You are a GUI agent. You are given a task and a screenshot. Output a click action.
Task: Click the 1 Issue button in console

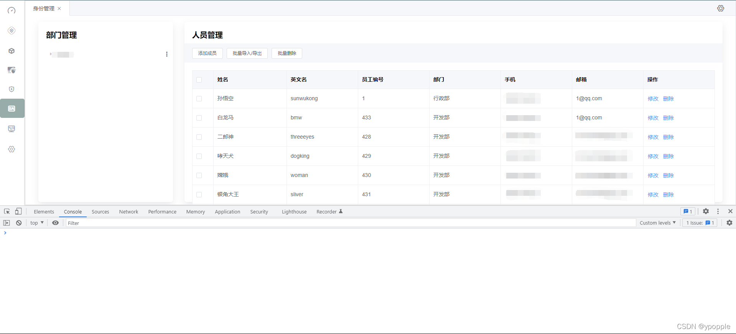click(x=700, y=223)
